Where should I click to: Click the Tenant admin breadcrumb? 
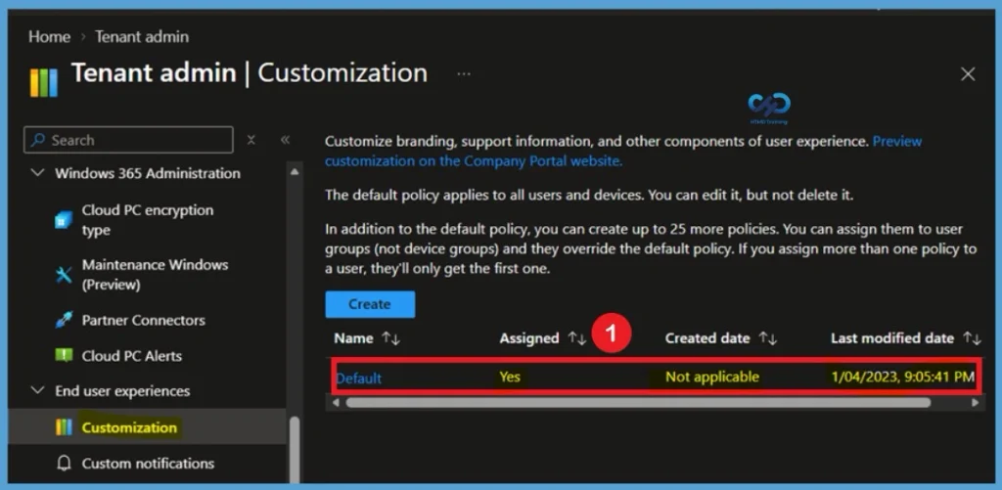(x=142, y=37)
